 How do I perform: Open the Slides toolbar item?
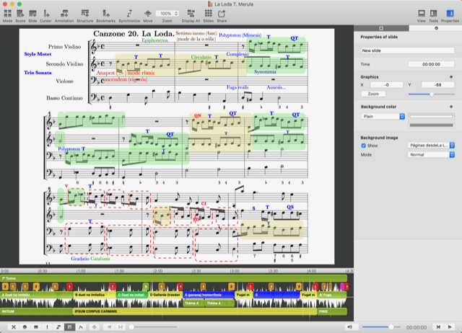coord(208,14)
